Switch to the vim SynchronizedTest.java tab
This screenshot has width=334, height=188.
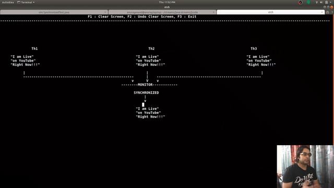click(x=54, y=12)
